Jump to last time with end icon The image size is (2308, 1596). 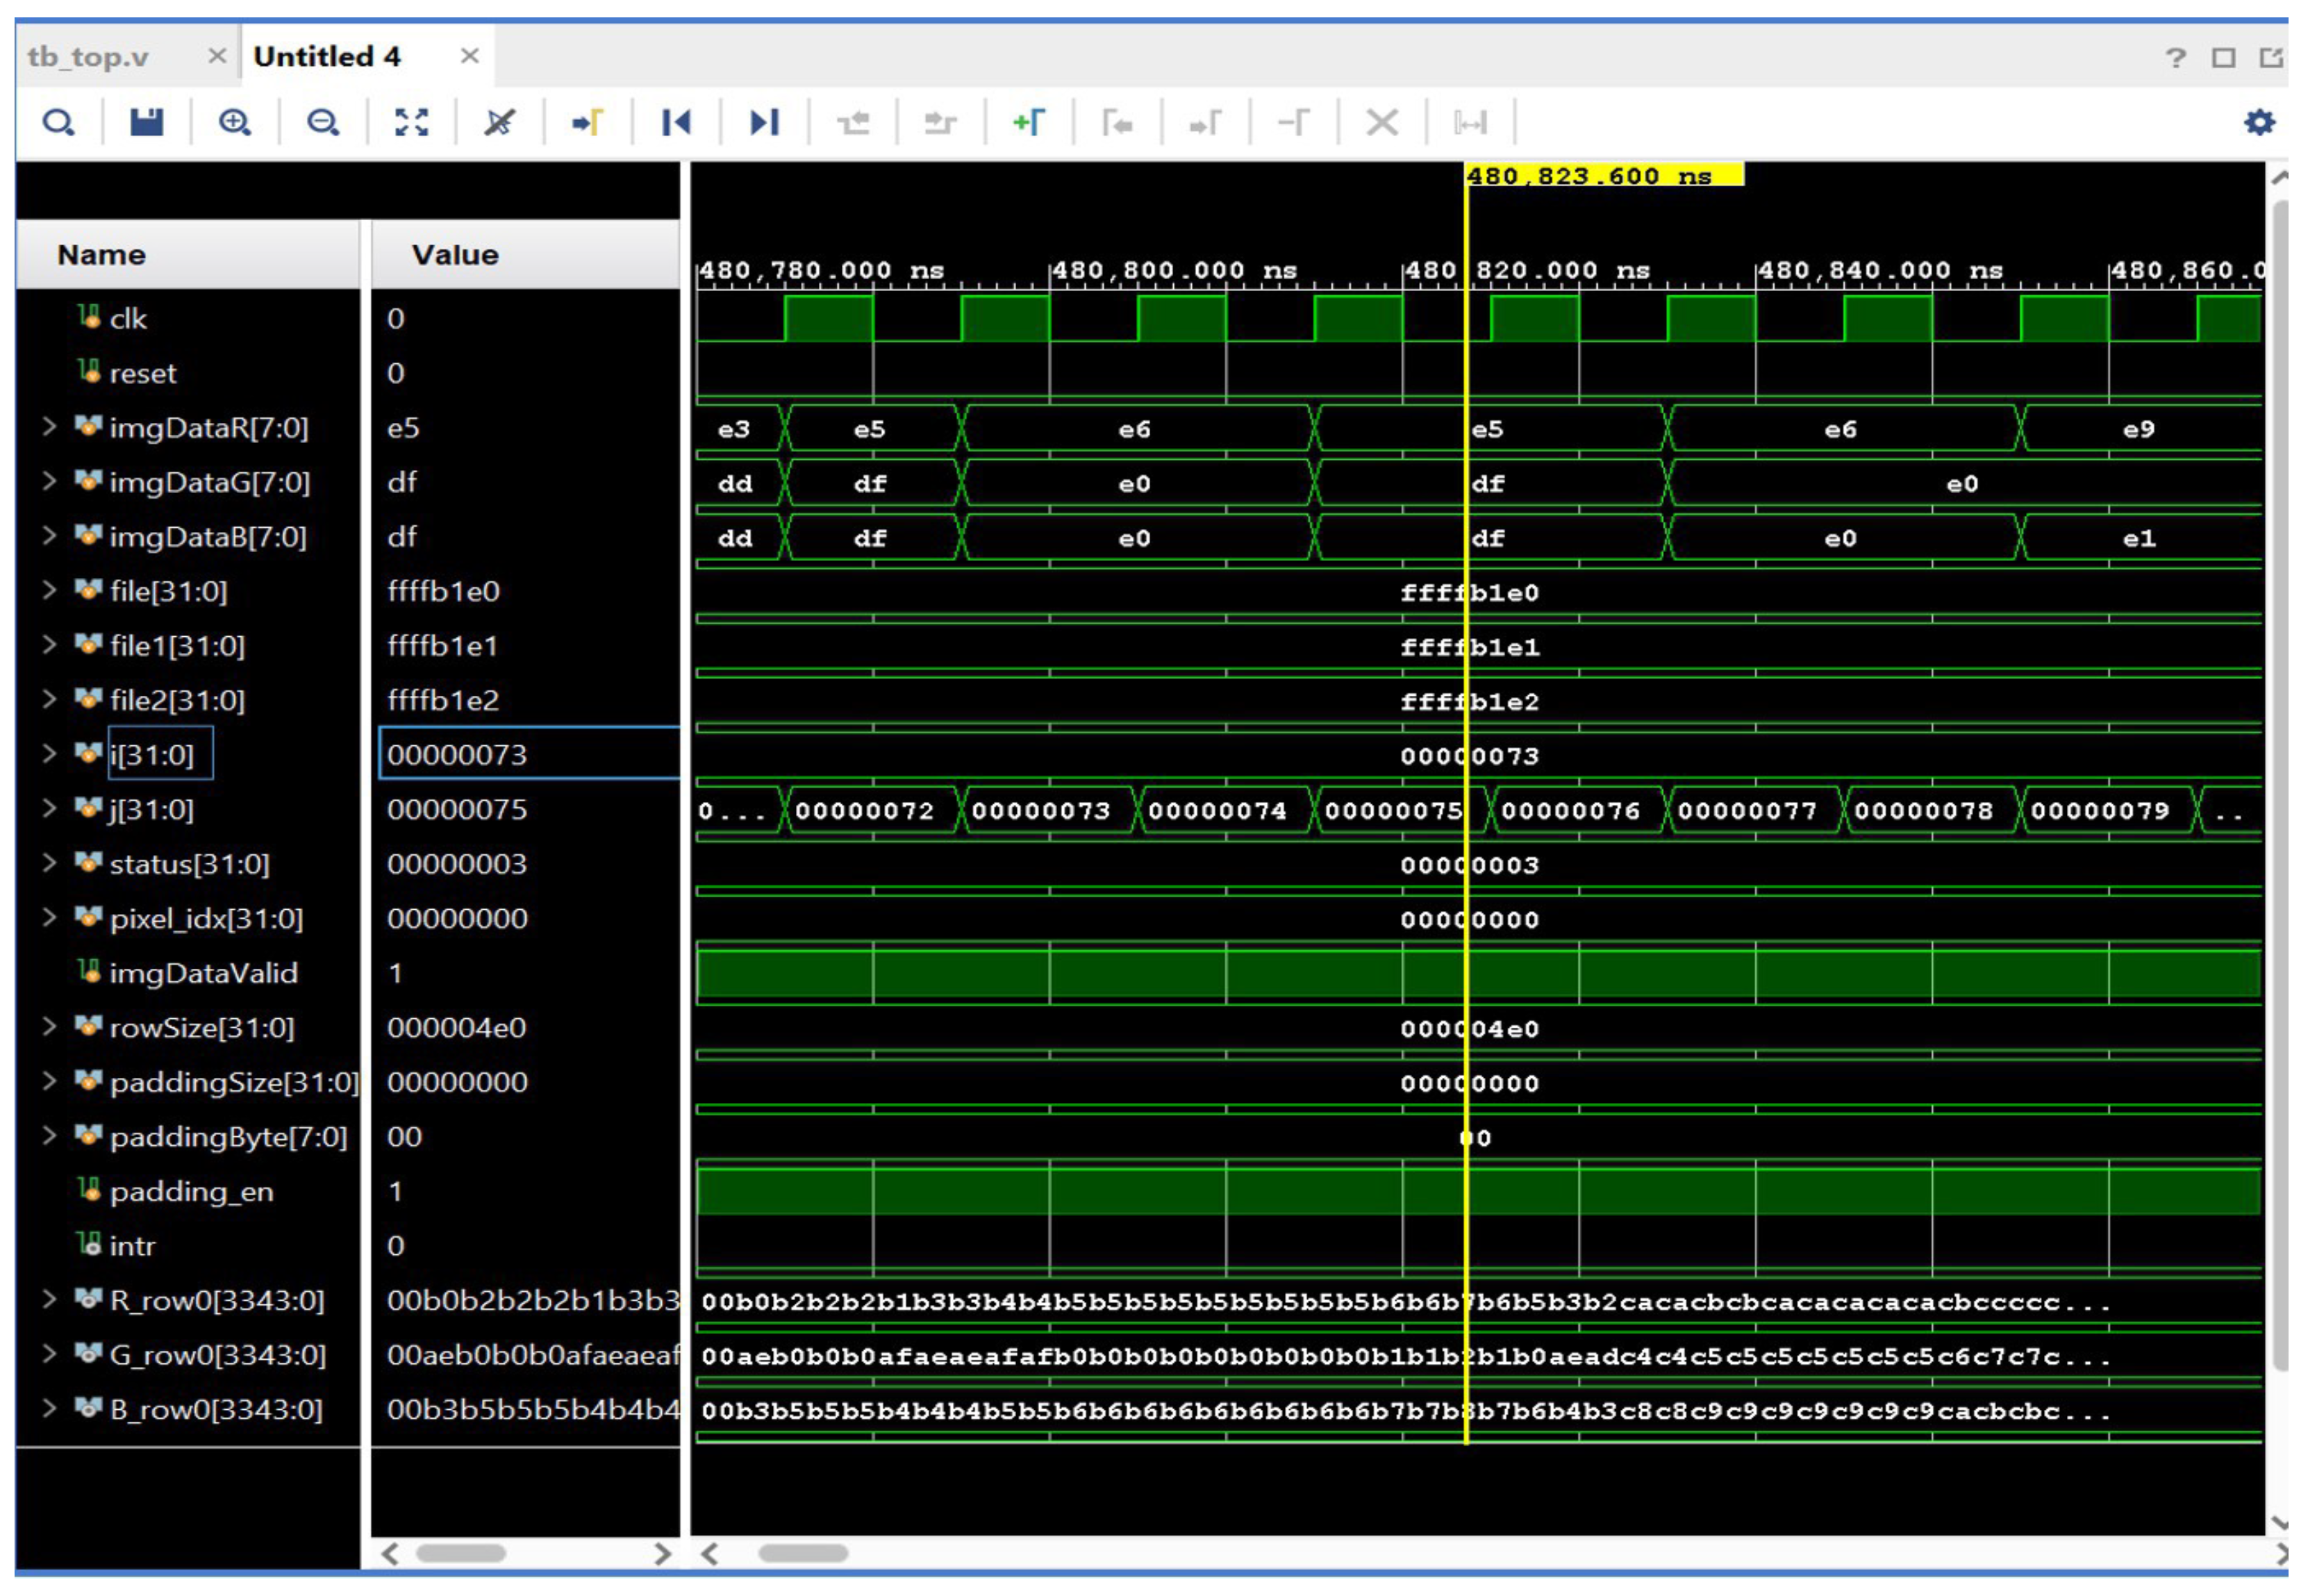(x=764, y=122)
